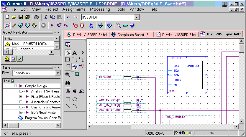Open the project name IIS2SPDIF dropdown
This screenshot has height=137, width=246.
point(137,17)
